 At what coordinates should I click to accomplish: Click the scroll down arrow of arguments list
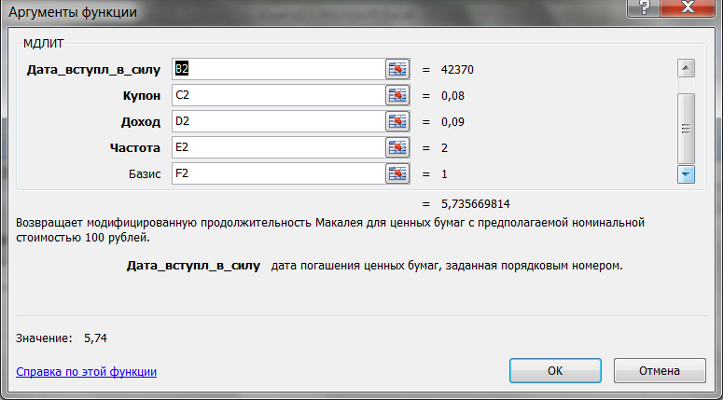tap(686, 174)
